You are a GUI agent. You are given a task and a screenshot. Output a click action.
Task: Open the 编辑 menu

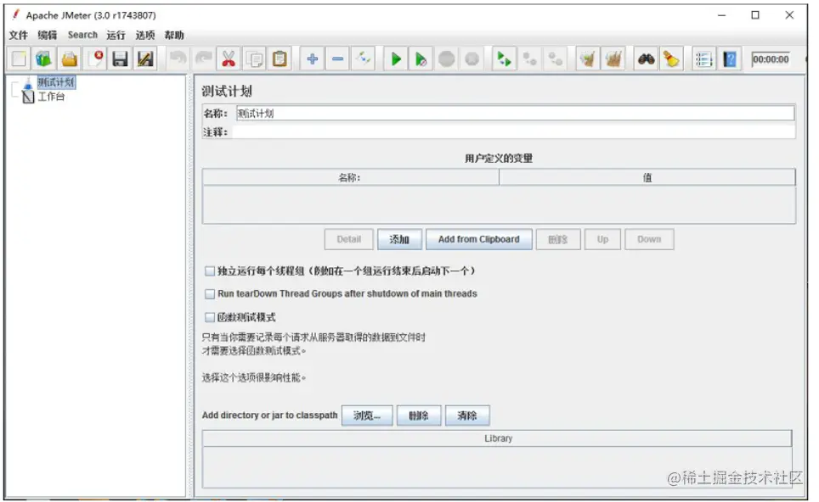(47, 35)
